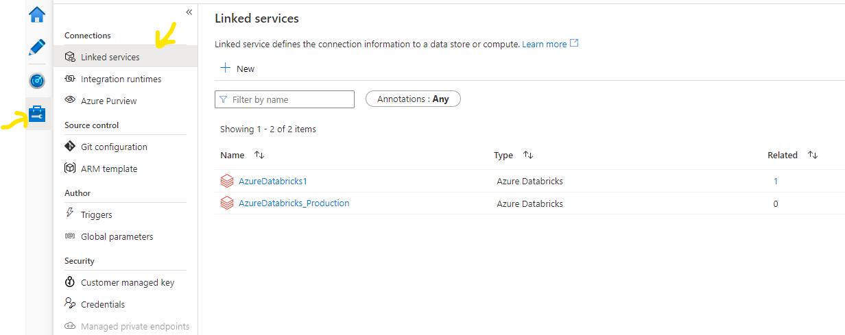Click the AzureDatabricks1 Databricks icon
845x335 pixels.
(227, 182)
